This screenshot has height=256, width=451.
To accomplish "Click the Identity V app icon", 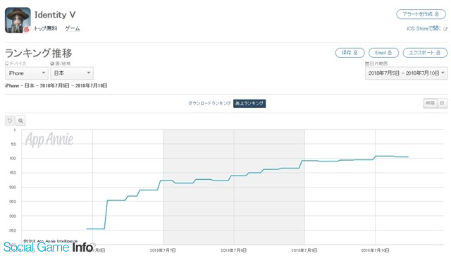I will click(x=18, y=20).
